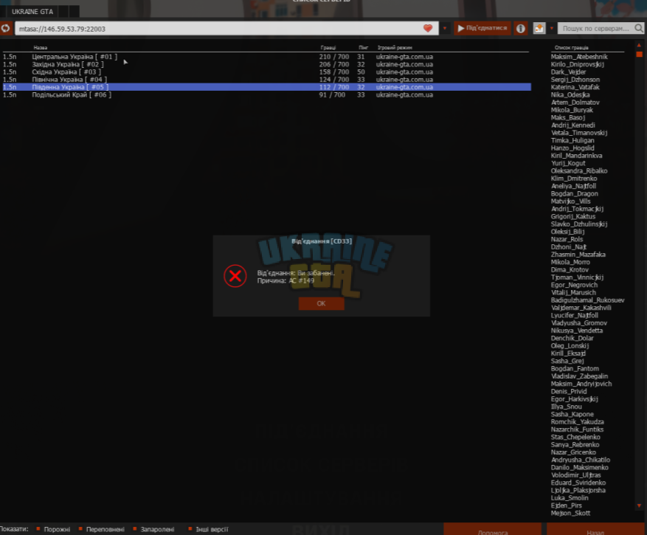Click player Romchik_Yakudza in list
The image size is (647, 535).
[x=577, y=422]
